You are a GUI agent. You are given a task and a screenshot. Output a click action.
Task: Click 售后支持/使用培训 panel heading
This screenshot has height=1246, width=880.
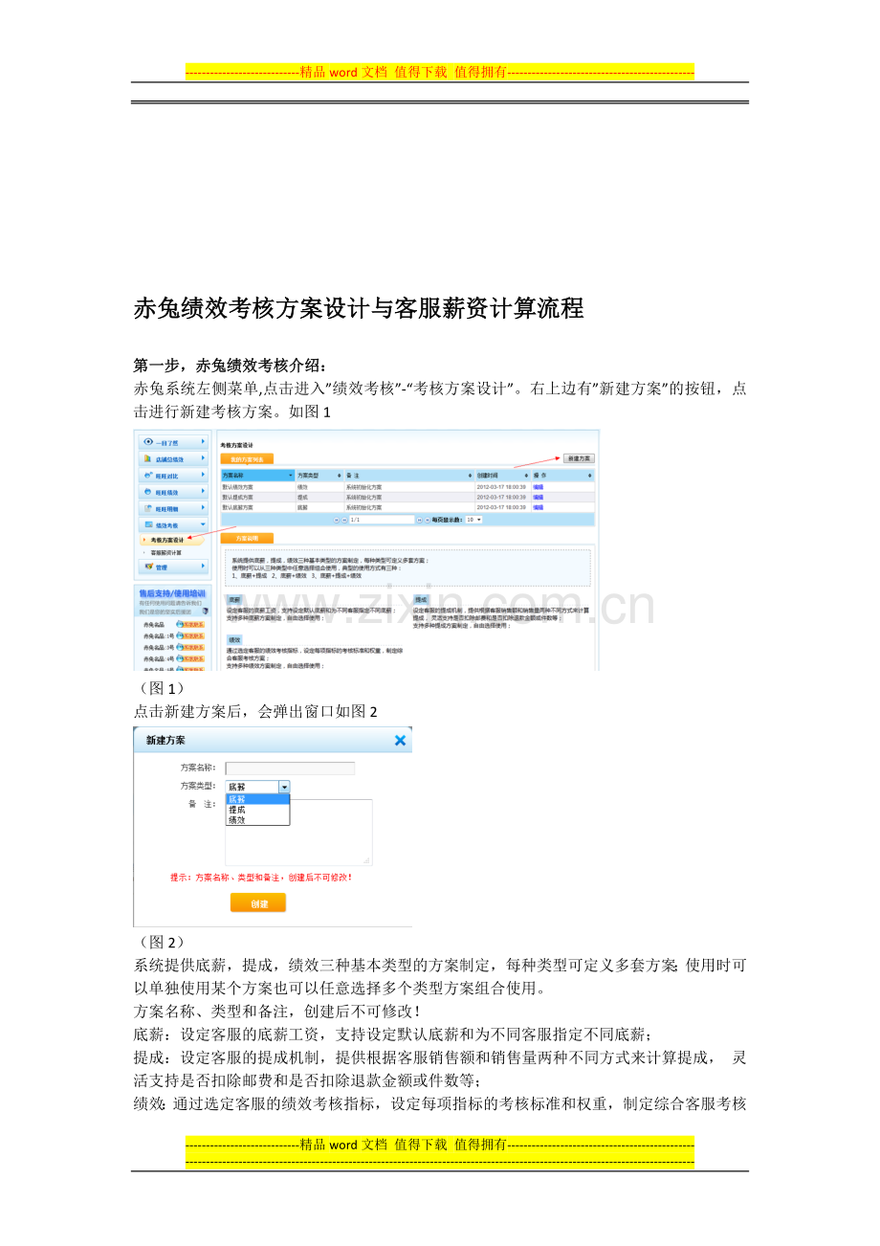172,593
